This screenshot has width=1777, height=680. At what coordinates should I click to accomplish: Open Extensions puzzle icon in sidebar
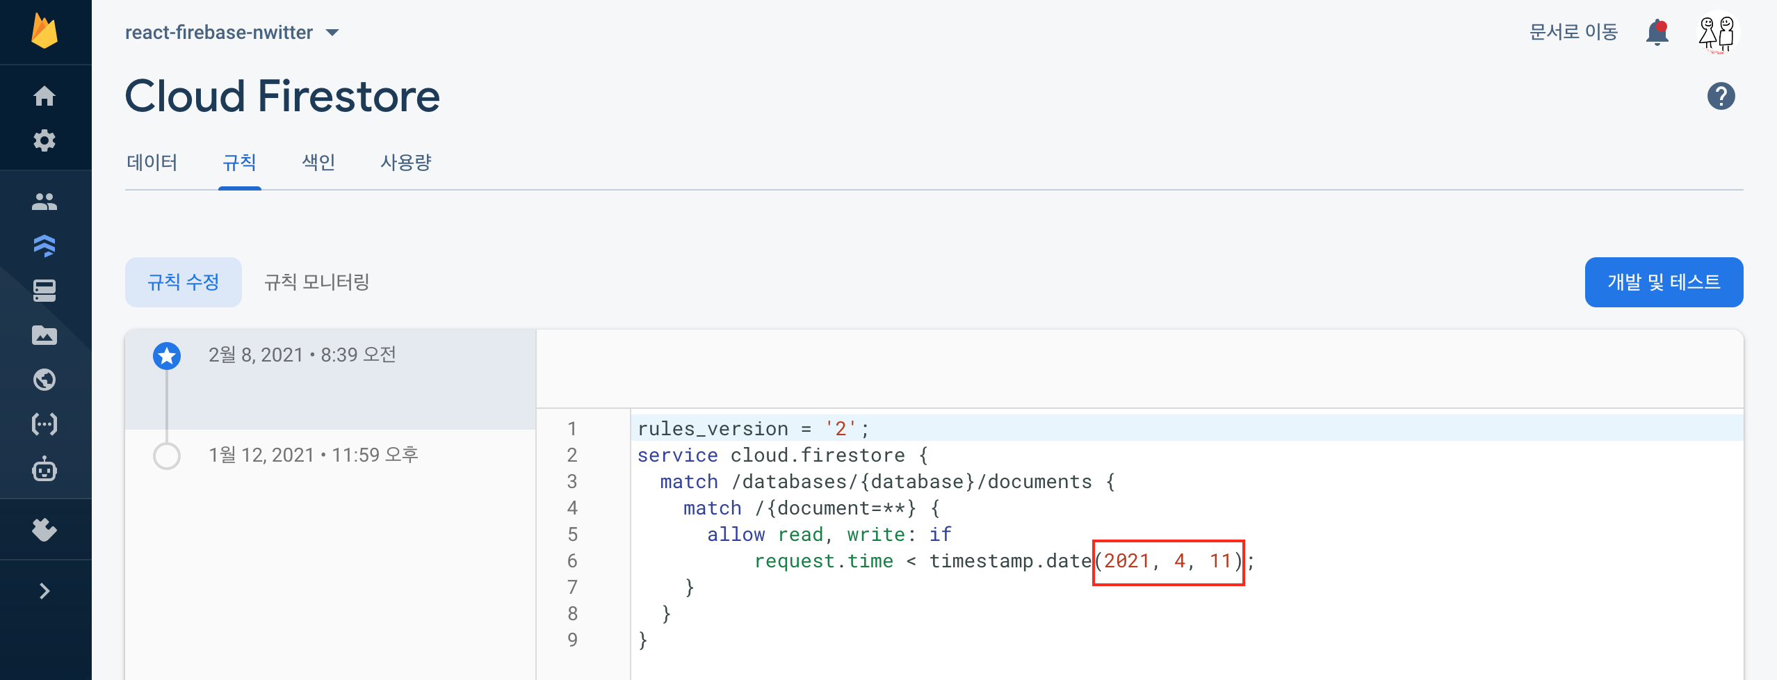click(44, 530)
